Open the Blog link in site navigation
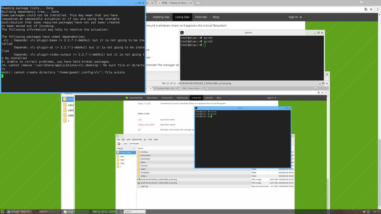The height and width of the screenshot is (214, 381). point(216,17)
